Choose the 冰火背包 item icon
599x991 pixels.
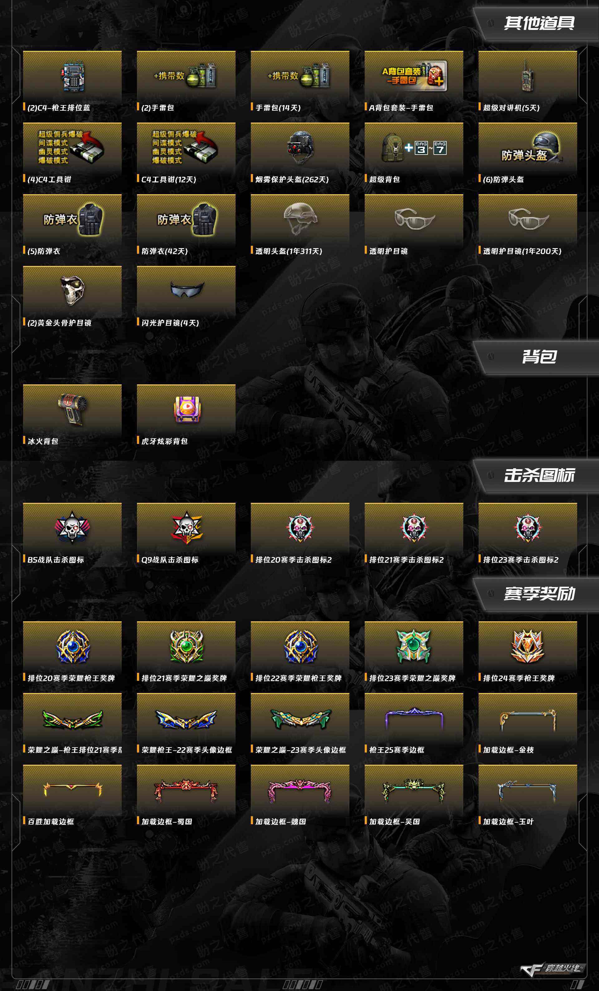coord(72,409)
